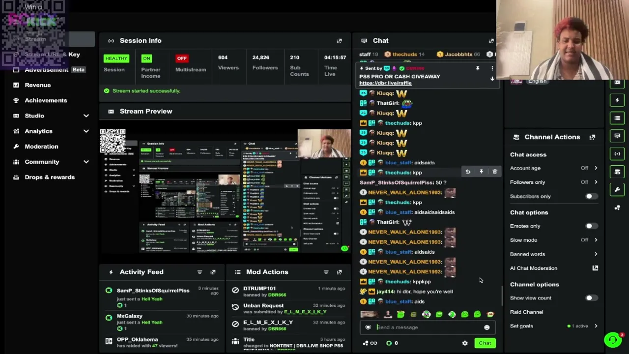The height and width of the screenshot is (354, 629).
Task: Open the pinned message options menu
Action: [x=492, y=69]
